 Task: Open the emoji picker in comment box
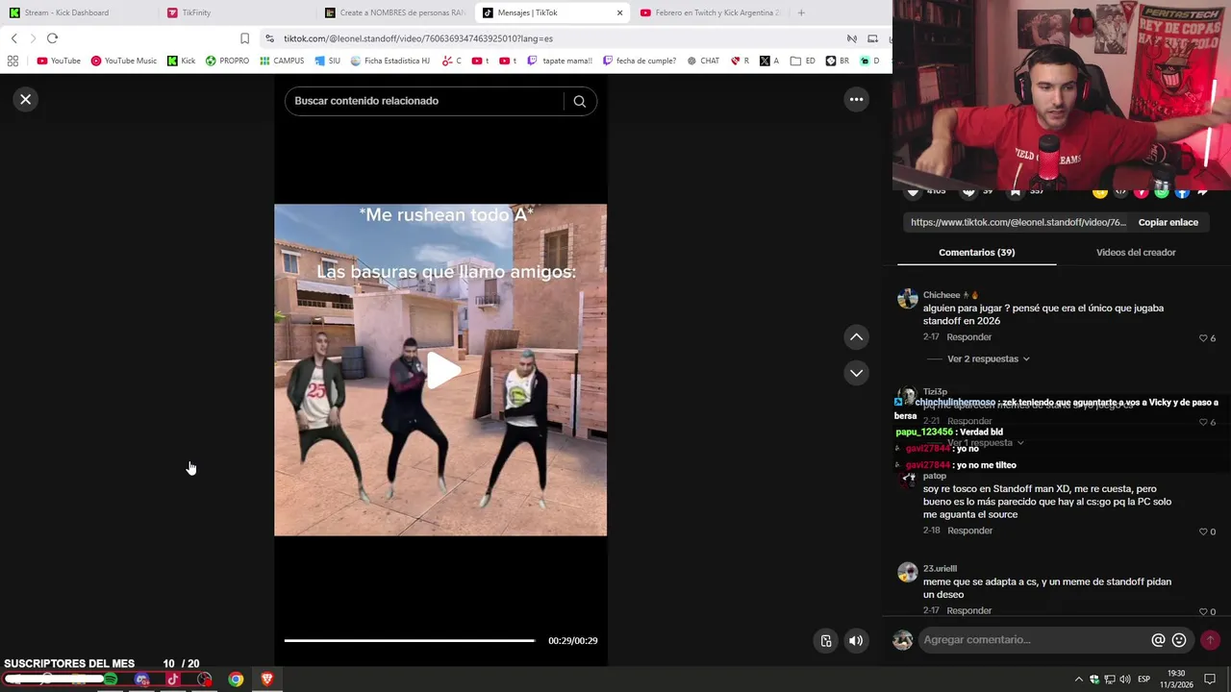(1179, 640)
